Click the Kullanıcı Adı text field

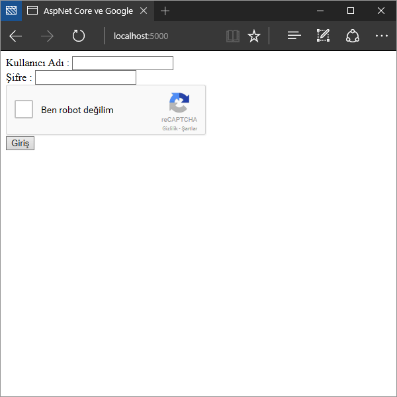[122, 64]
